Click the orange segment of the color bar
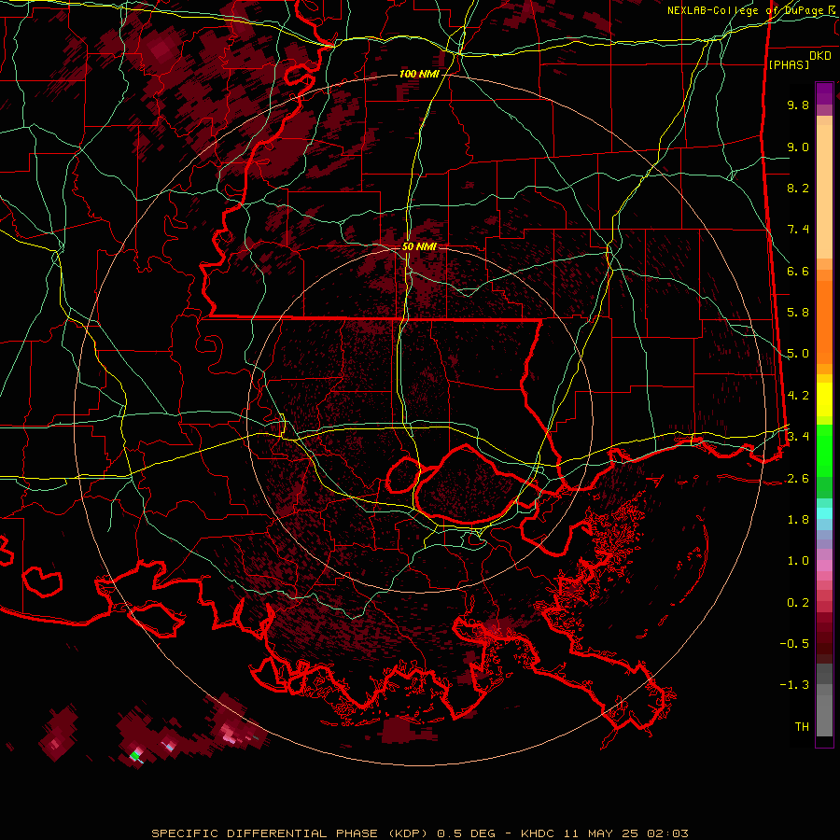Screen dimensions: 840x840 (x=824, y=316)
